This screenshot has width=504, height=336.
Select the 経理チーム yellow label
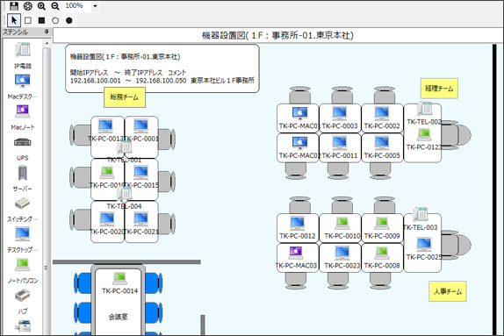(439, 89)
